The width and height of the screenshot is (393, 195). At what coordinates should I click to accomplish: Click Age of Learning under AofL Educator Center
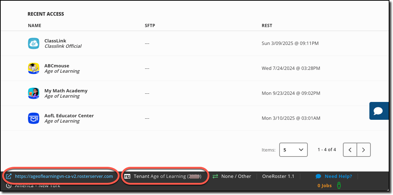coord(62,121)
